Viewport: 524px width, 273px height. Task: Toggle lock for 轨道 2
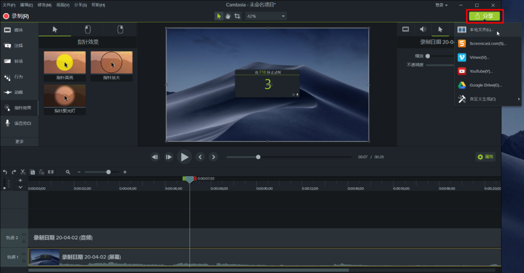coord(24,241)
